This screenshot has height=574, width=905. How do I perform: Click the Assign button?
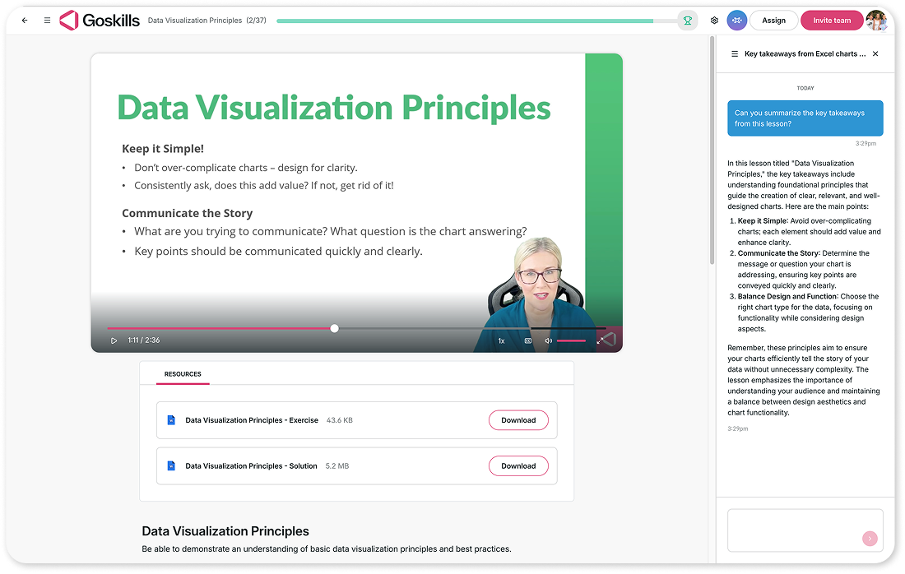pos(773,21)
